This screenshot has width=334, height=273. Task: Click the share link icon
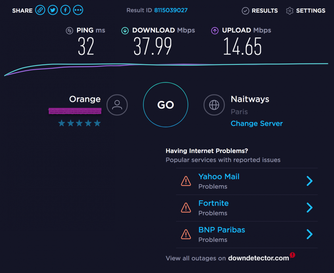pos(40,10)
